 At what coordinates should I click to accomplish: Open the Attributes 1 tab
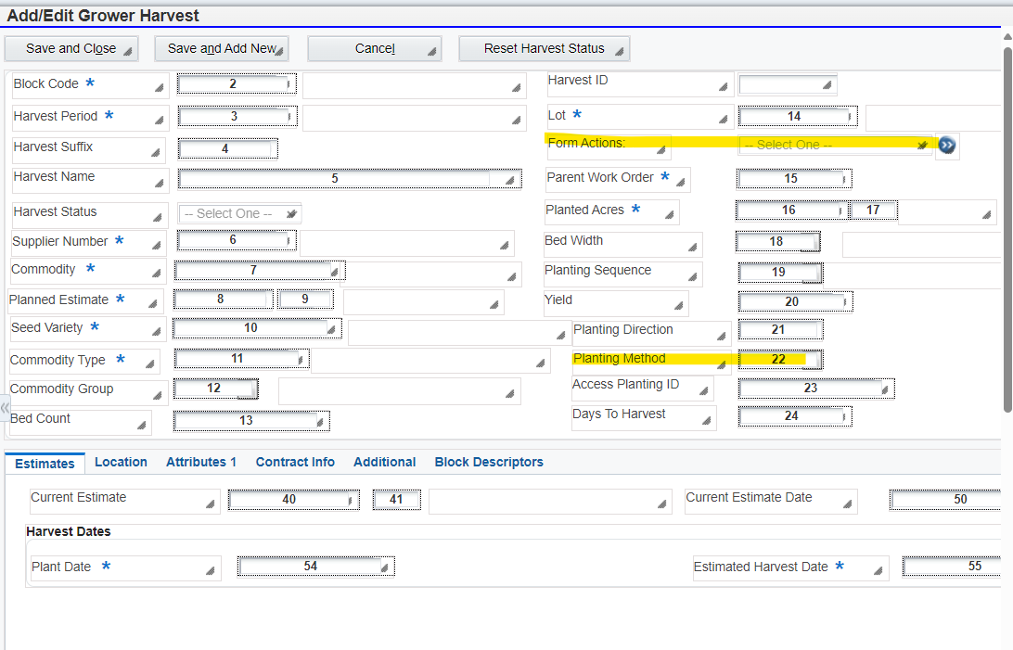[201, 462]
